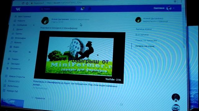The image size is (199, 111).
Task: Click inside the Поиск search field
Action: [58, 9]
